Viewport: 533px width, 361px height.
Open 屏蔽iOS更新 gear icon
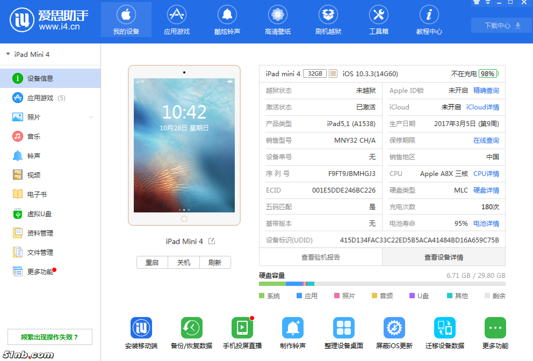pos(394,328)
